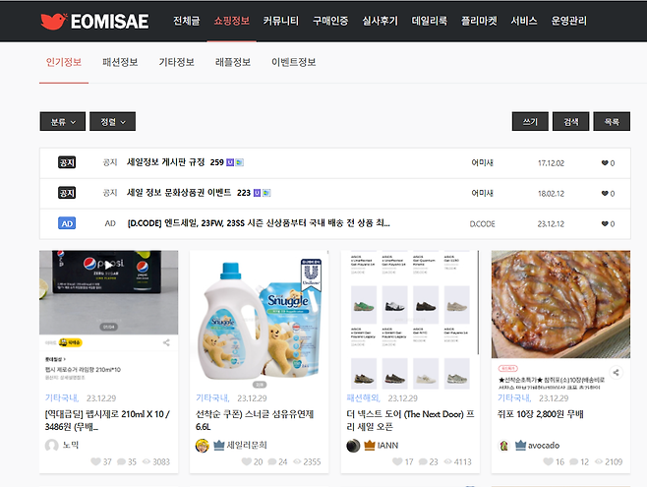Switch to the 이벤트정보 tab

point(293,62)
